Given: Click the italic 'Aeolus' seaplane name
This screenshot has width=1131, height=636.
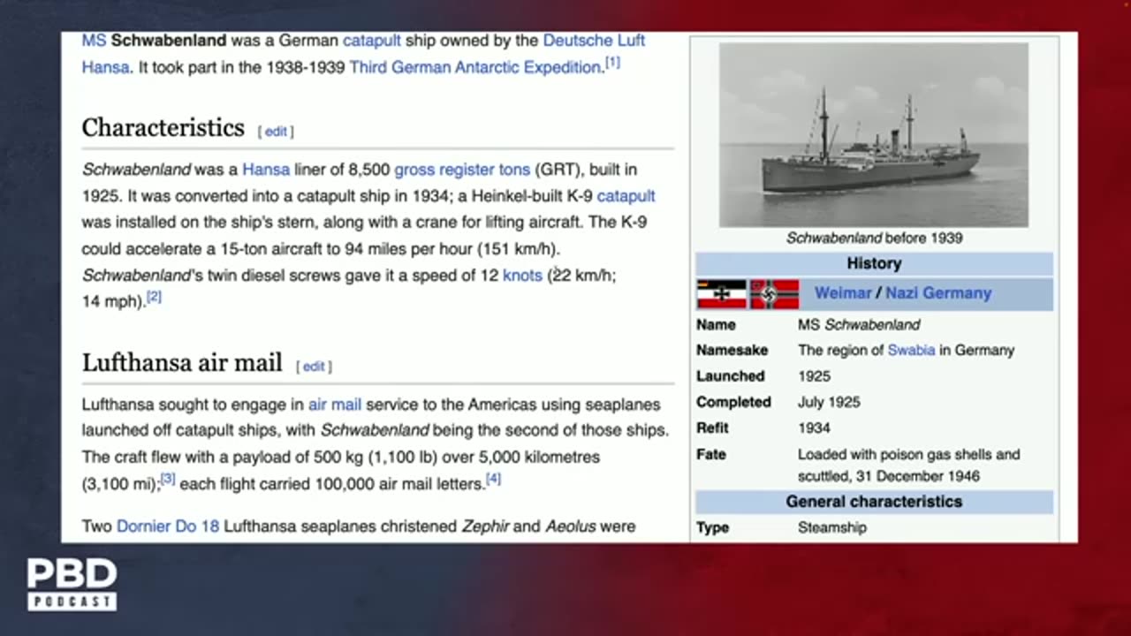Looking at the screenshot, I should point(571,526).
